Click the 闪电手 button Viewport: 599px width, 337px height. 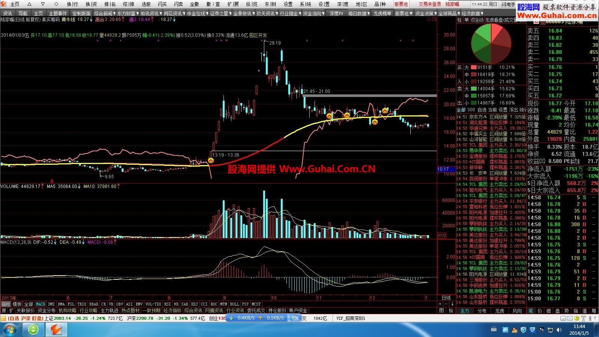[508, 4]
